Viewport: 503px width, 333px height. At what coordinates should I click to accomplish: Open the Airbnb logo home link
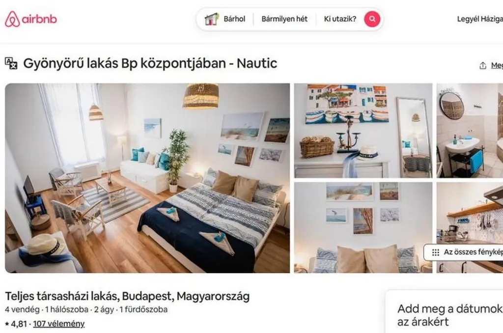(31, 19)
